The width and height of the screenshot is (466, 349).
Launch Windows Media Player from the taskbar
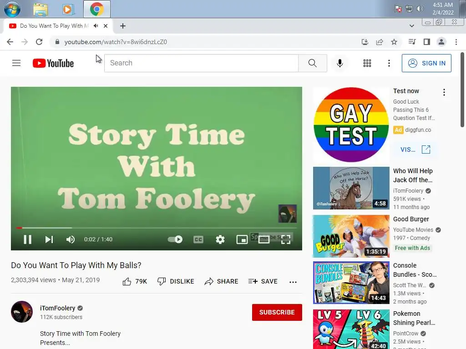[68, 9]
